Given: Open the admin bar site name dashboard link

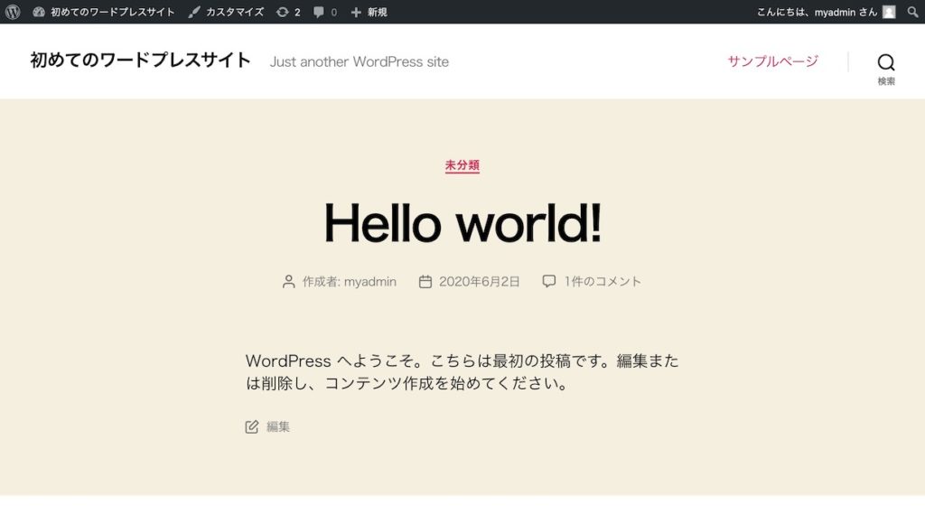Looking at the screenshot, I should pyautogui.click(x=104, y=12).
